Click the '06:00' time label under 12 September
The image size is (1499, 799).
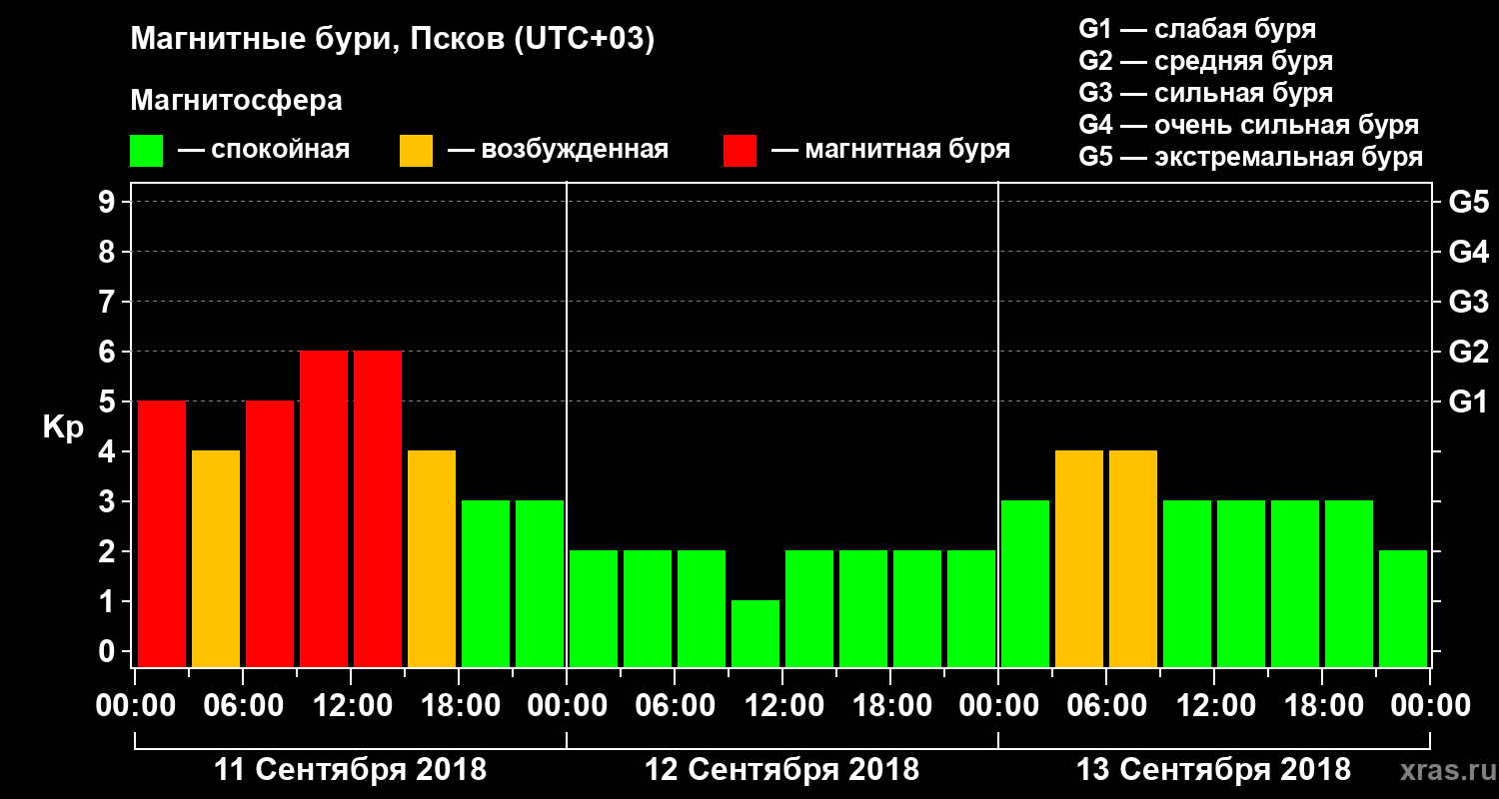pyautogui.click(x=675, y=706)
